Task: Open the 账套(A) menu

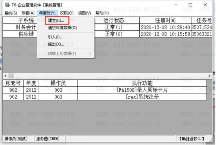Action: 28,13
